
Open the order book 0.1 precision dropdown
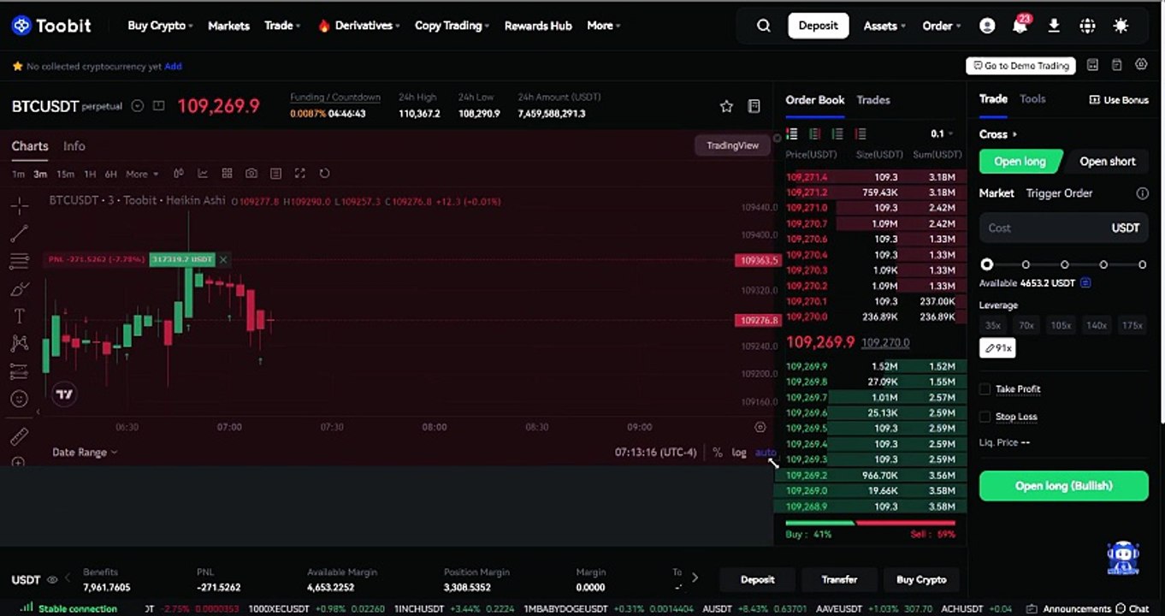pos(942,133)
